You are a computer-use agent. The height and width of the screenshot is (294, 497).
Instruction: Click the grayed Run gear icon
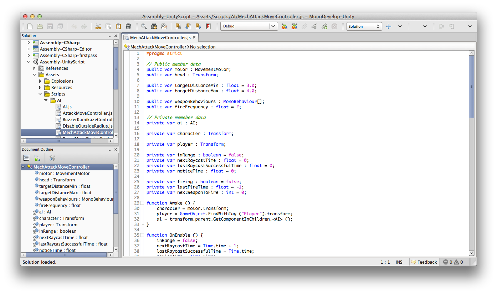tap(304, 26)
